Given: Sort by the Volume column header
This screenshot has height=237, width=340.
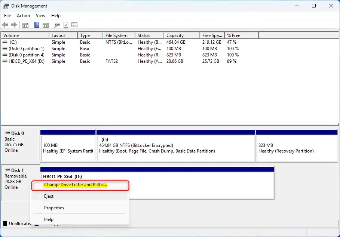Looking at the screenshot, I should pyautogui.click(x=25, y=35).
